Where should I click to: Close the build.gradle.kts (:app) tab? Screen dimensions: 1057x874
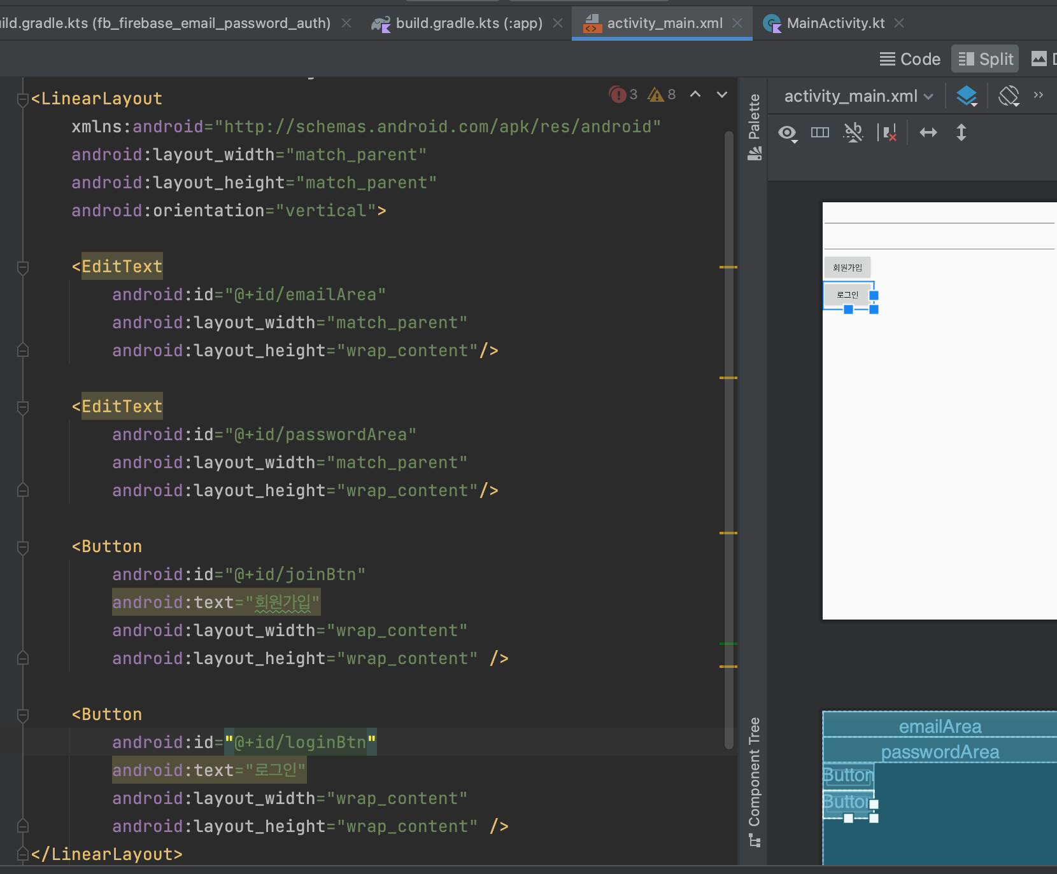(558, 23)
